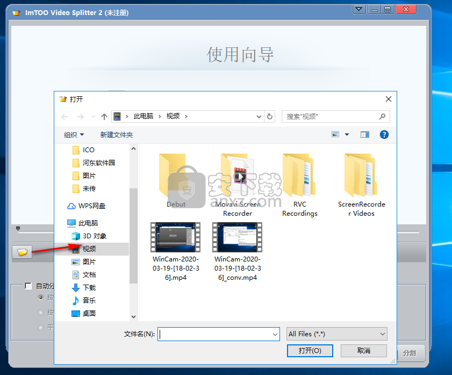Open 桌面 in the navigation pane
Viewport: 452px width, 375px height.
click(x=84, y=313)
